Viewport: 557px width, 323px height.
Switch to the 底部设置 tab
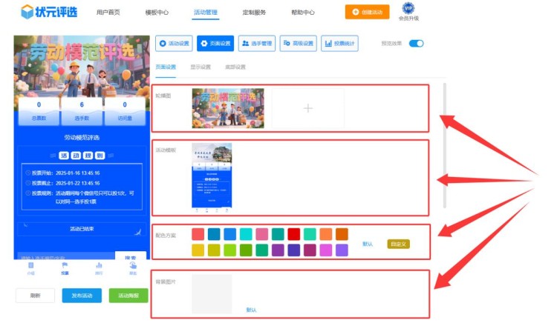tap(235, 67)
